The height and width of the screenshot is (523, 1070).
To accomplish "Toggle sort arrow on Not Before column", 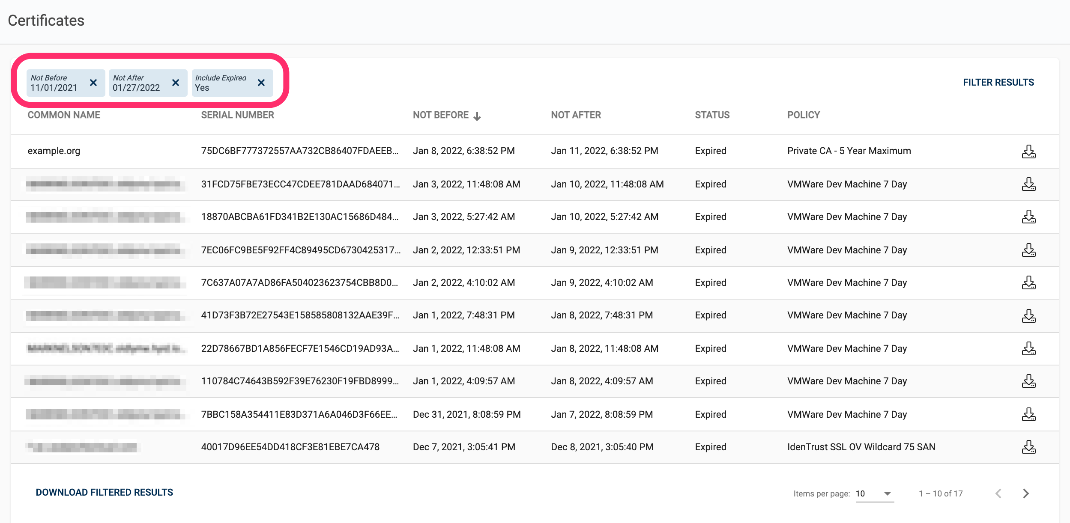I will pos(477,116).
